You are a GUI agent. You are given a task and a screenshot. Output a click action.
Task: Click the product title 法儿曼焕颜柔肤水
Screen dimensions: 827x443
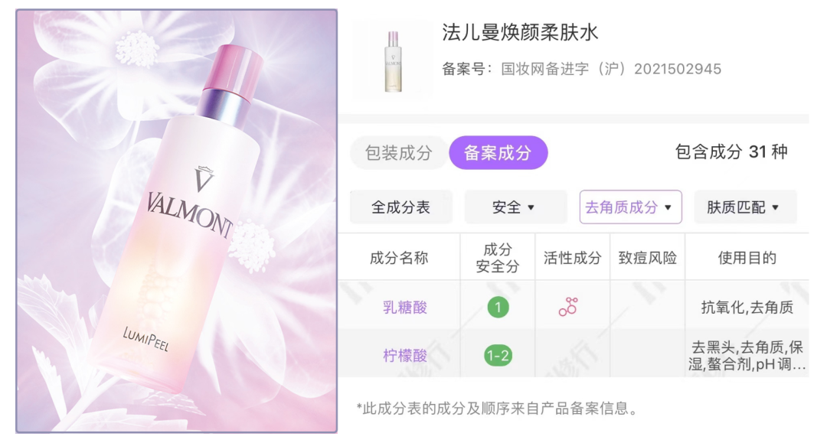[x=520, y=33]
